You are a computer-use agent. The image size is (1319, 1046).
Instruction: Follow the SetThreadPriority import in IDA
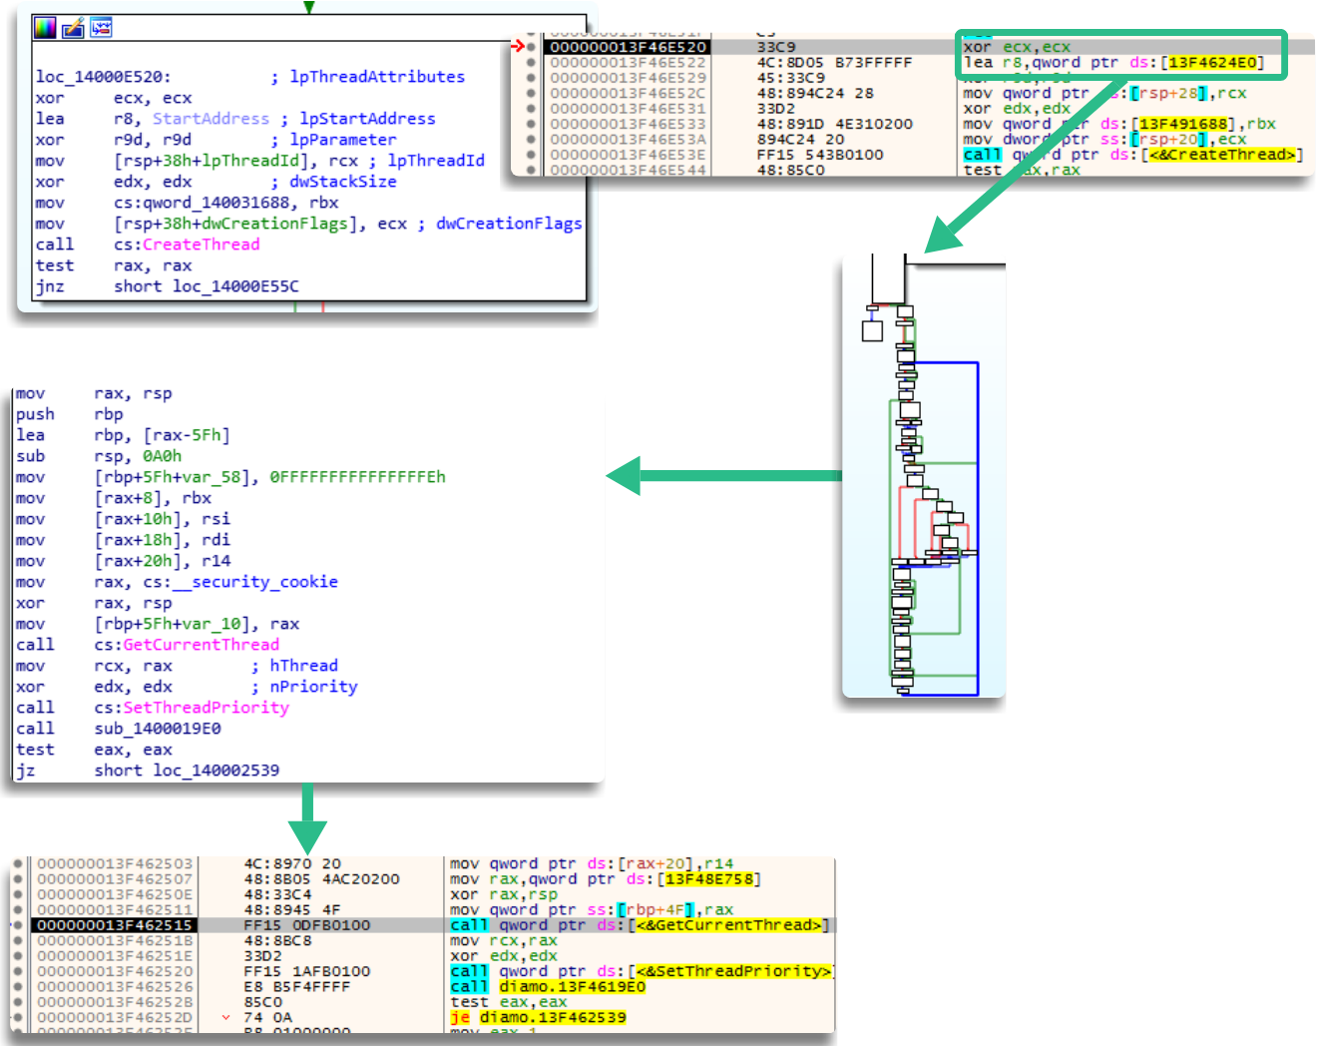(x=206, y=708)
